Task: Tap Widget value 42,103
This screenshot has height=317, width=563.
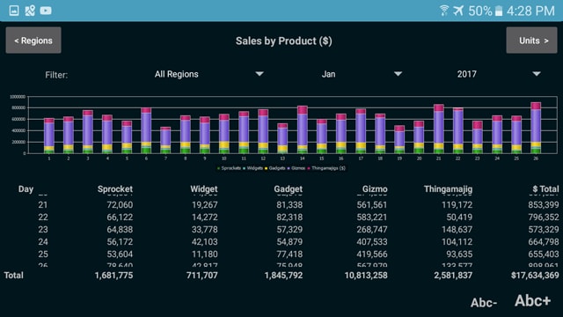Action: click(x=204, y=242)
